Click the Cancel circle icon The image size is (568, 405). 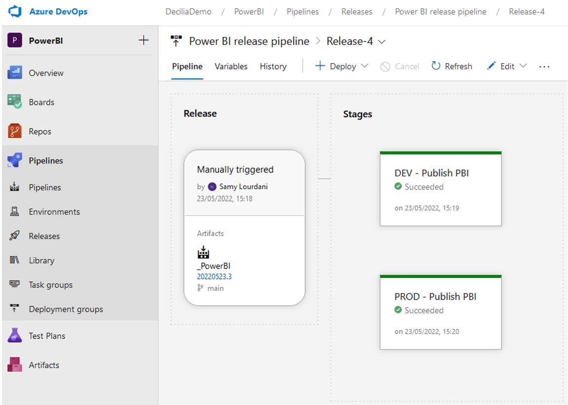[x=385, y=67]
